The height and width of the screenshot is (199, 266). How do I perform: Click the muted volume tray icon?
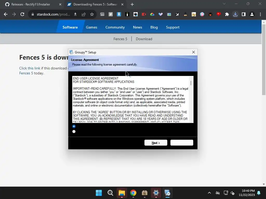tap(232, 193)
